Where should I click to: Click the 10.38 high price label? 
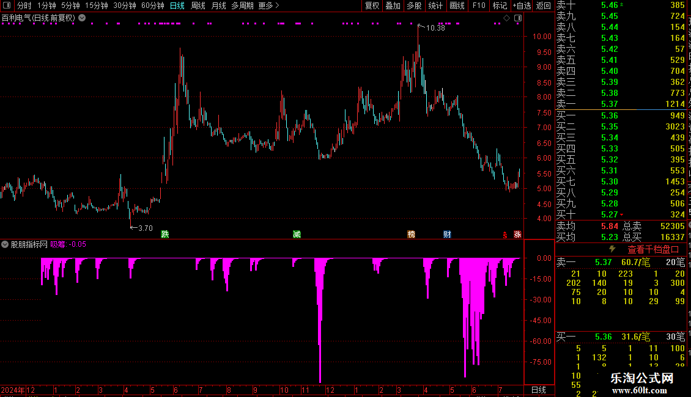coord(435,27)
